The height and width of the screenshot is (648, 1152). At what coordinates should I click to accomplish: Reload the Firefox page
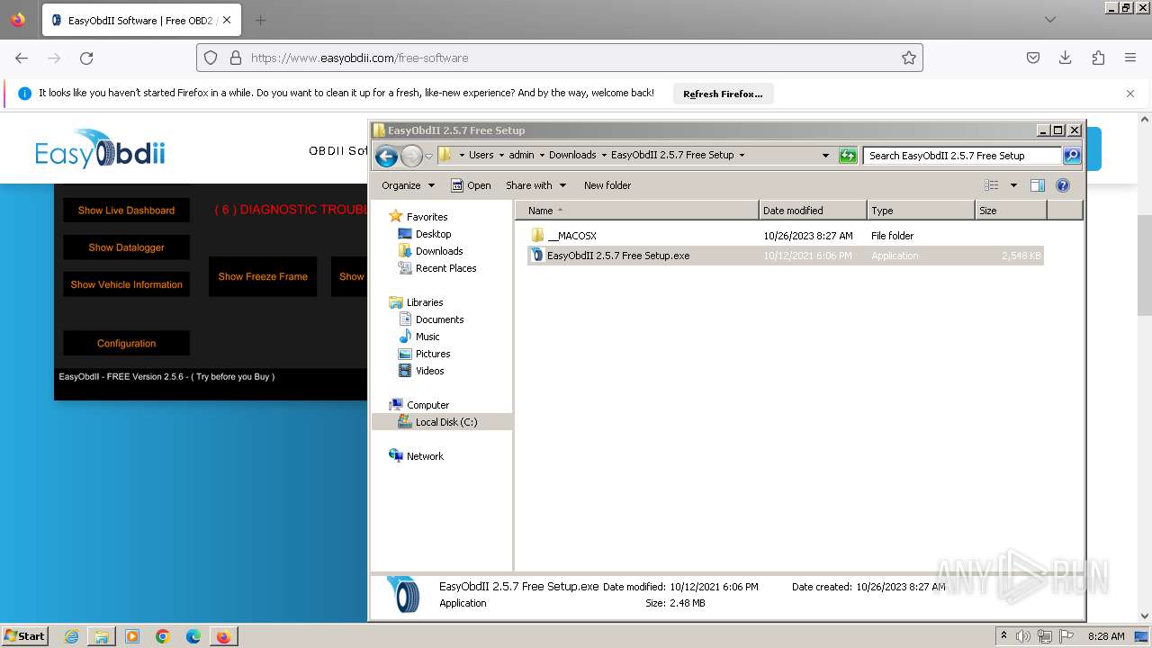(x=86, y=58)
